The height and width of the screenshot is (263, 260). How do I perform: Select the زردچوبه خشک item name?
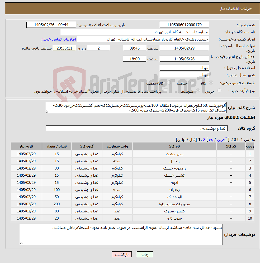pyautogui.click(x=174, y=168)
